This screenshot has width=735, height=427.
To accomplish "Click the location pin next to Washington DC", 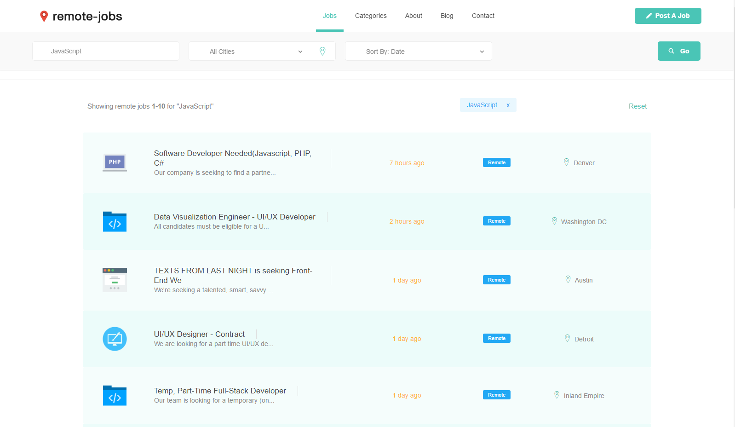I will coord(554,221).
